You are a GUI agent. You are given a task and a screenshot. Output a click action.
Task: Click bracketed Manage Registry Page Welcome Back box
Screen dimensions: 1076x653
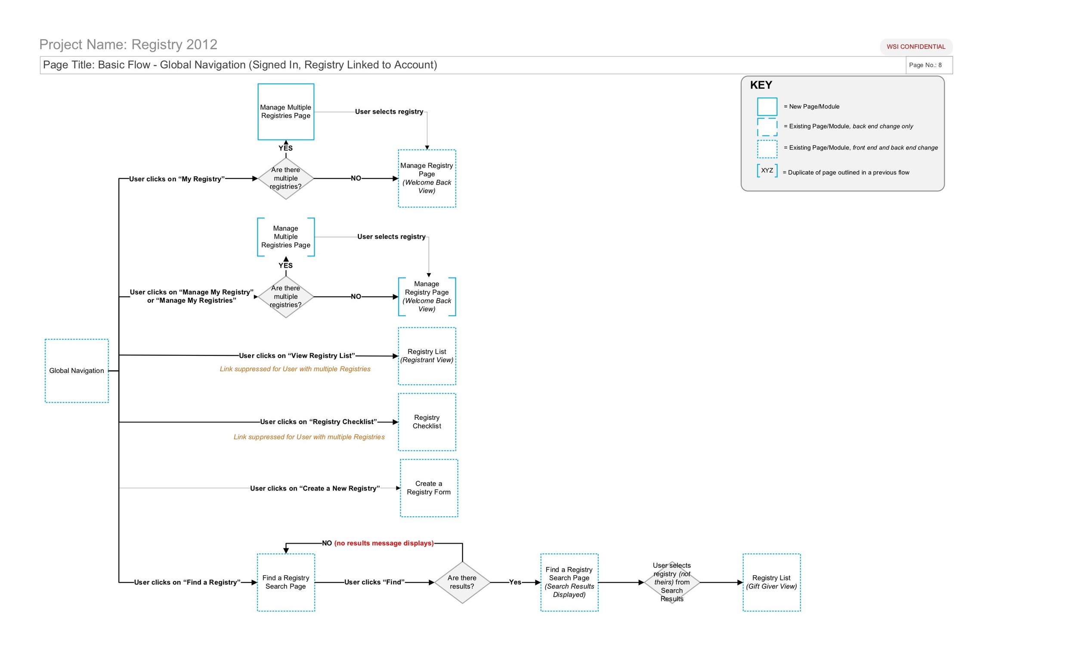pyautogui.click(x=427, y=296)
